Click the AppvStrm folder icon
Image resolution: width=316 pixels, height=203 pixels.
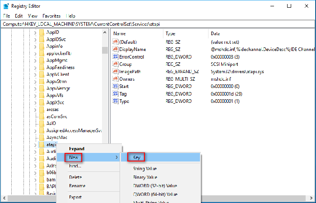click(x=42, y=81)
